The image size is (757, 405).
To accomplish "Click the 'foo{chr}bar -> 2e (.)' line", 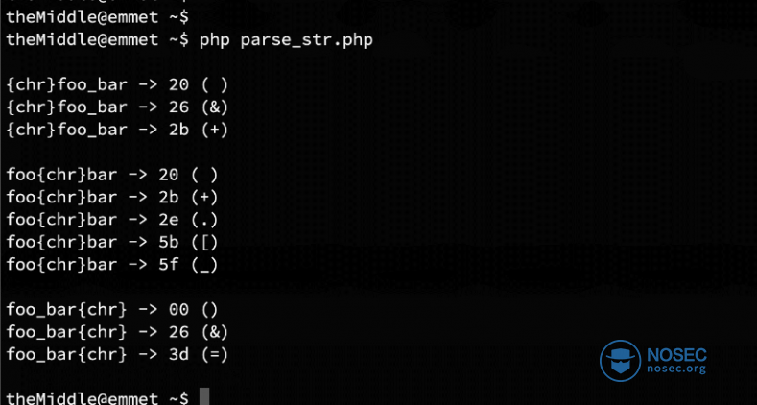I will coord(112,220).
